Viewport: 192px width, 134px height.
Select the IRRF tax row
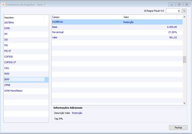click(x=26, y=79)
